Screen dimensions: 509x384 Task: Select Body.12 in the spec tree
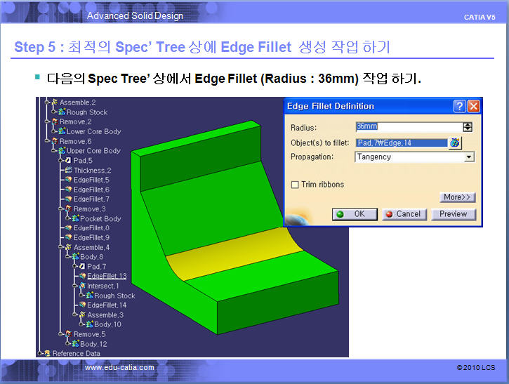tap(93, 344)
